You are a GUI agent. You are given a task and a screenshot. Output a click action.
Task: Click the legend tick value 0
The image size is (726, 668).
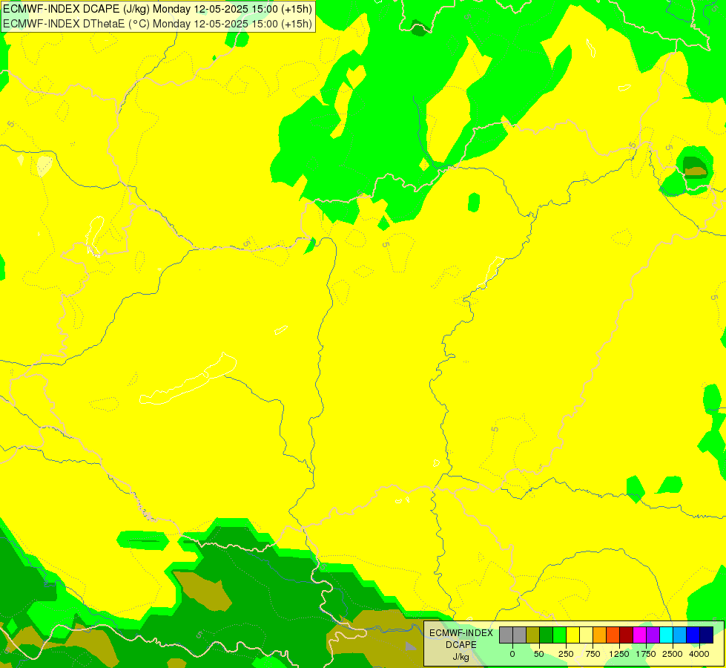(x=512, y=654)
